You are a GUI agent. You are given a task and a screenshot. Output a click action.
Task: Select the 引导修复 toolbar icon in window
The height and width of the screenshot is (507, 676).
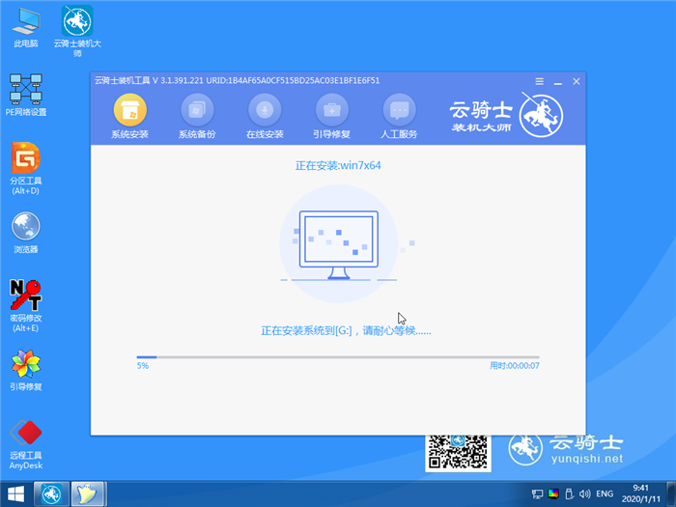(331, 117)
